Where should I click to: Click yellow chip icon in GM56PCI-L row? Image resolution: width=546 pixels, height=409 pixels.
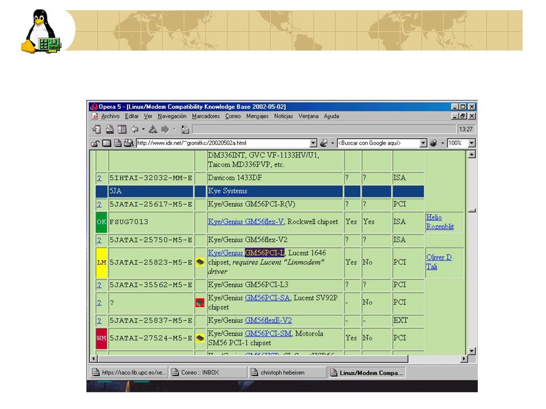point(200,262)
